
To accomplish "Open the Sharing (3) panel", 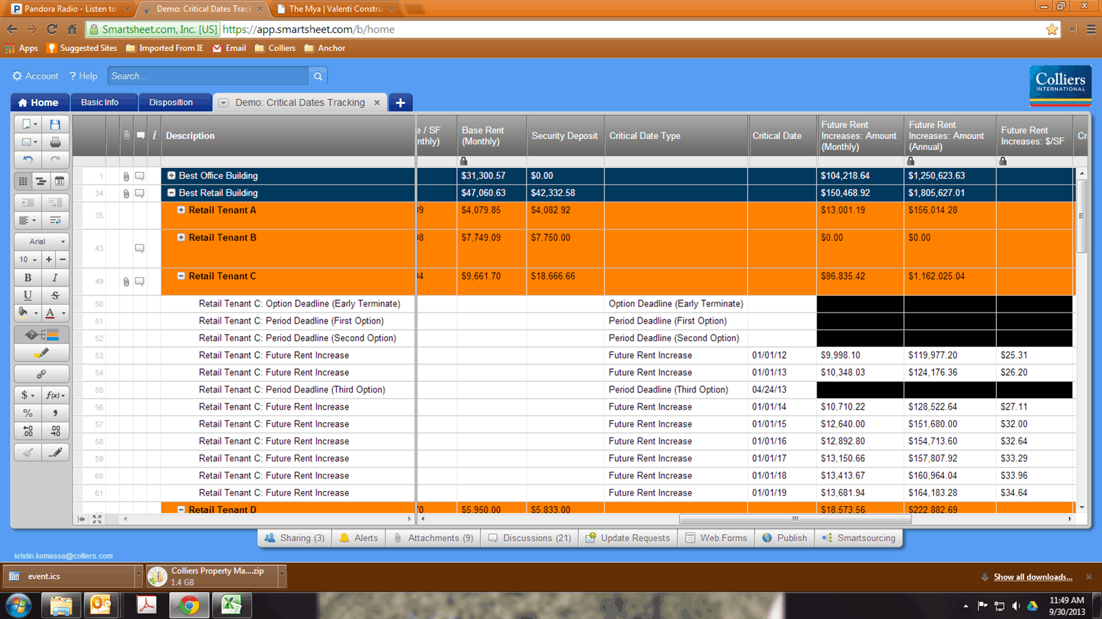I will (x=295, y=538).
